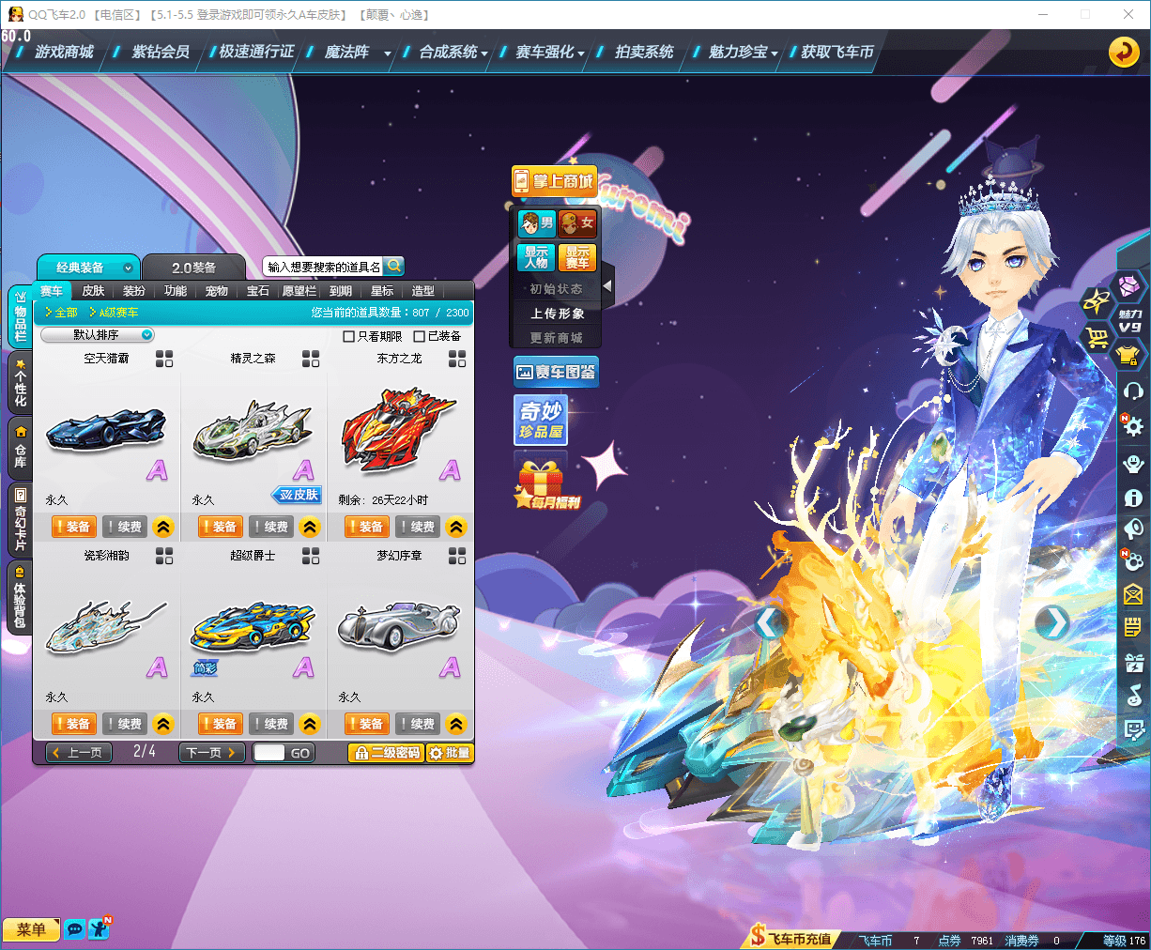Open the paw print pet icon
1151x950 pixels.
pos(1133,561)
